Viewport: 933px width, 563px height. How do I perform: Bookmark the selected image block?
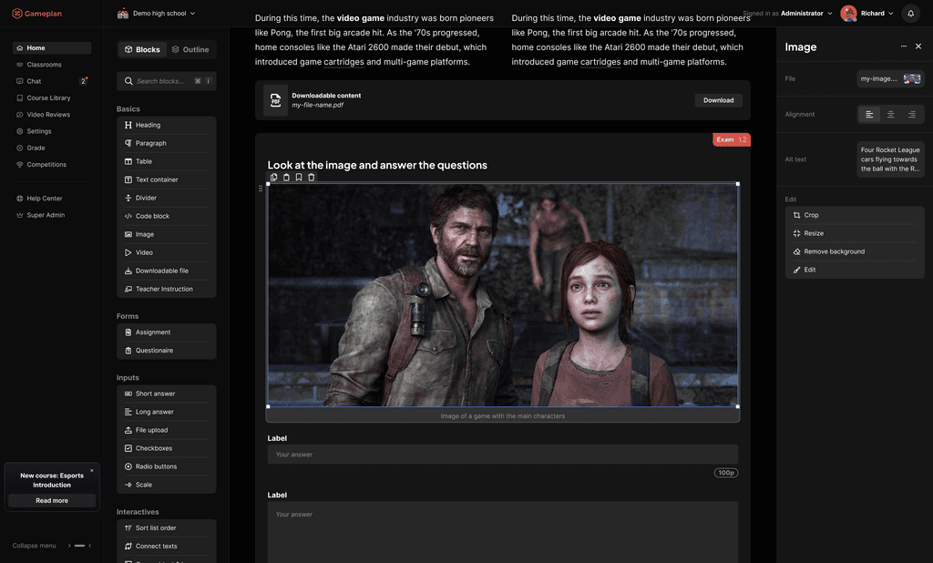299,178
